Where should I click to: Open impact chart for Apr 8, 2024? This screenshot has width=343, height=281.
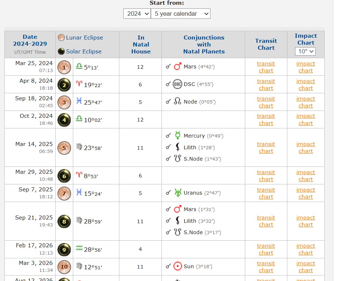click(306, 85)
